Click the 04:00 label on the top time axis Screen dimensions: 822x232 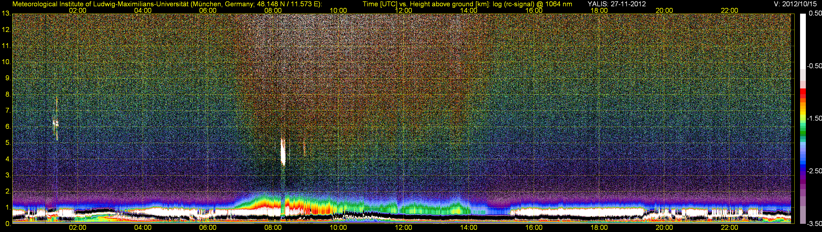pos(143,10)
